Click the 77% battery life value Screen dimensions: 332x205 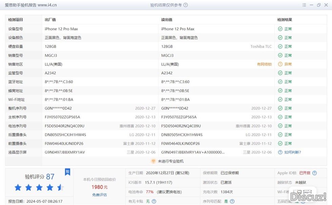150,192
